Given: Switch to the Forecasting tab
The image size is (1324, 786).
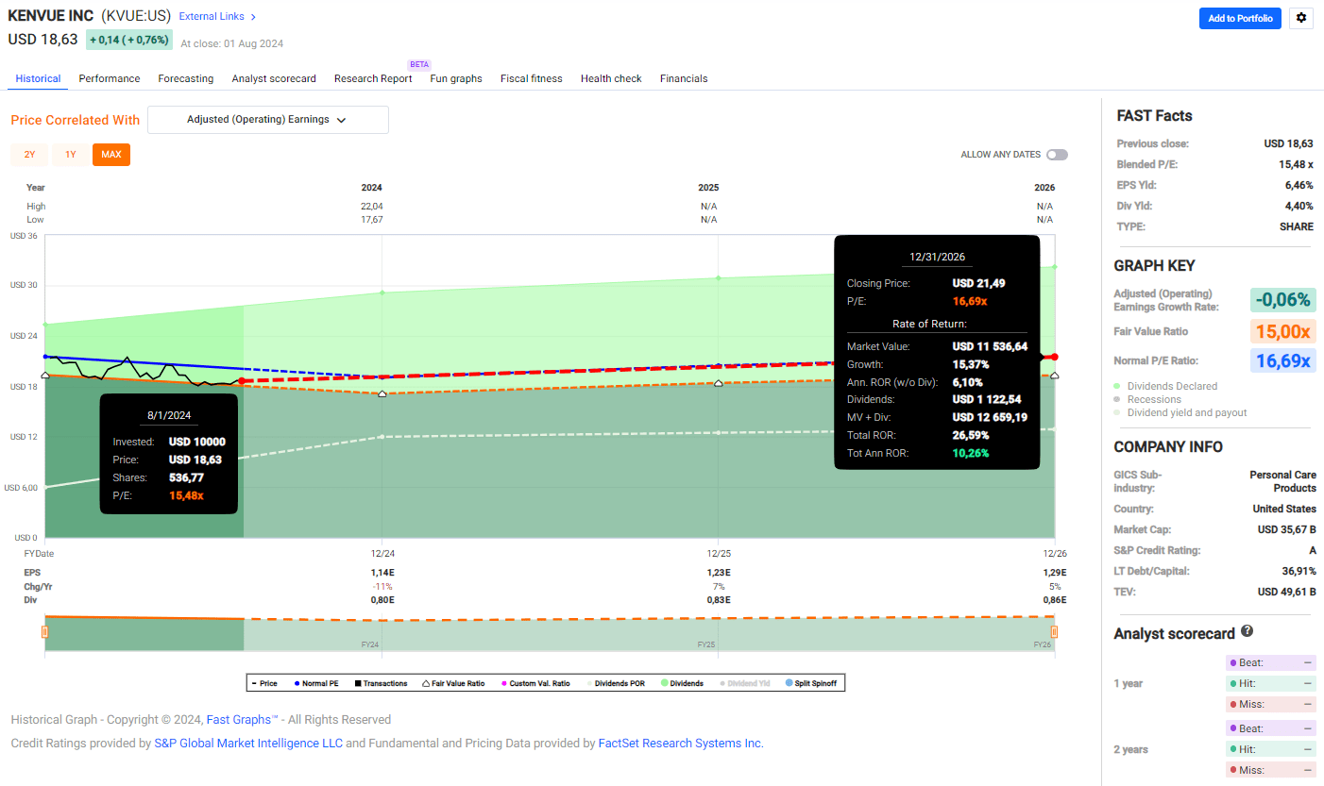Looking at the screenshot, I should 185,78.
